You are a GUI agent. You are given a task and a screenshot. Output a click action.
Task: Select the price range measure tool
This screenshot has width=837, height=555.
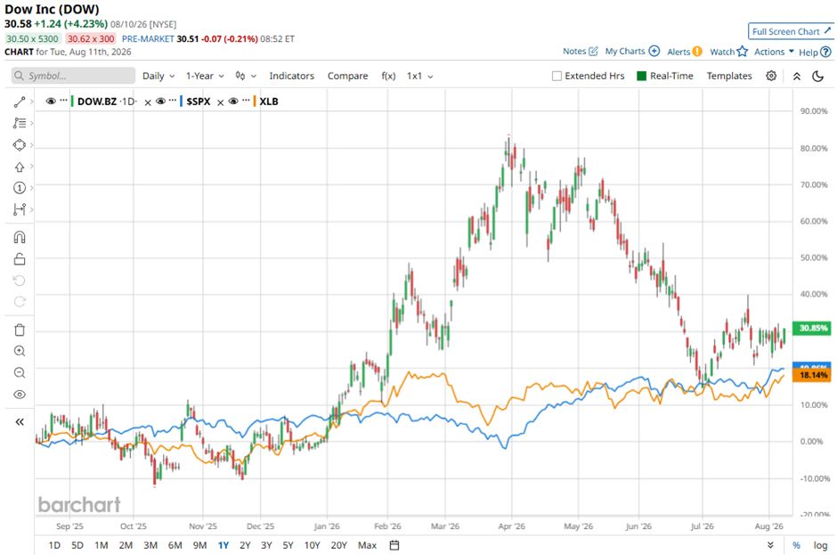(x=20, y=208)
